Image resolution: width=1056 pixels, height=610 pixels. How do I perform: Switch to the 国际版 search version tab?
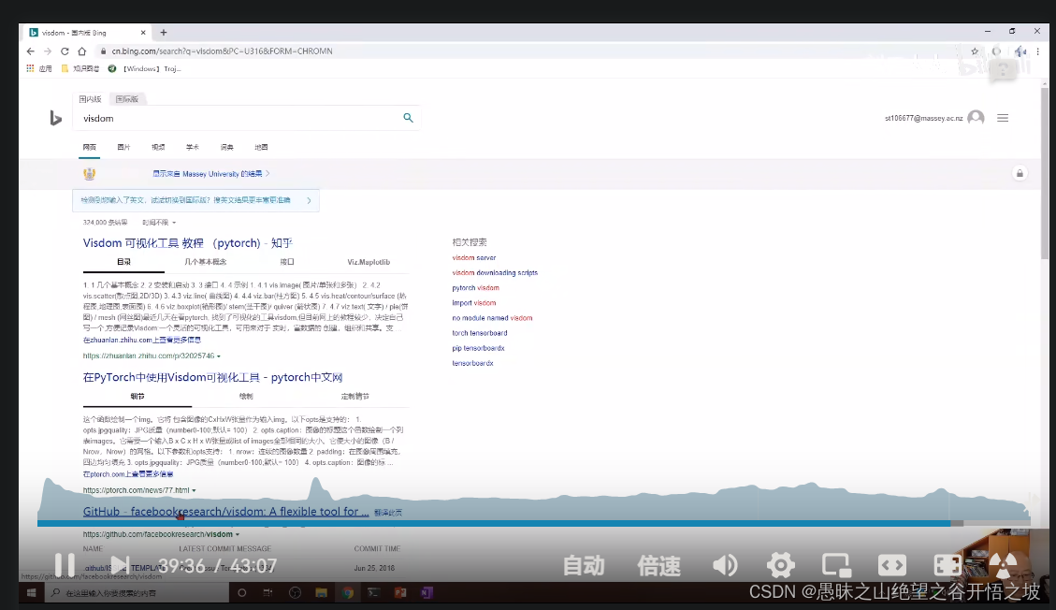click(x=126, y=99)
